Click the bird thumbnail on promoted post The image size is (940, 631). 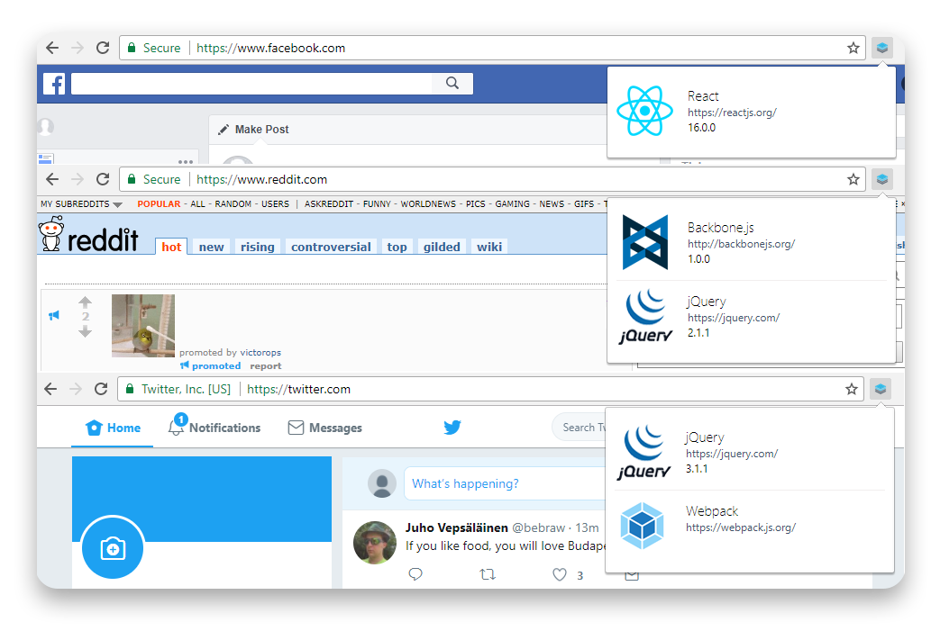pyautogui.click(x=143, y=326)
